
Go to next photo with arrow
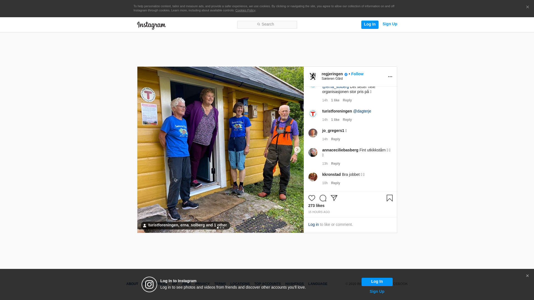pos(297,150)
